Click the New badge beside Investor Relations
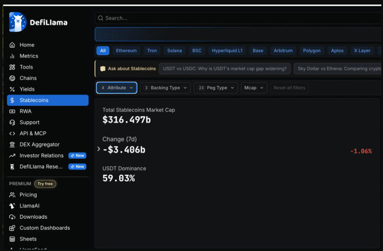The width and height of the screenshot is (383, 251). 77,156
